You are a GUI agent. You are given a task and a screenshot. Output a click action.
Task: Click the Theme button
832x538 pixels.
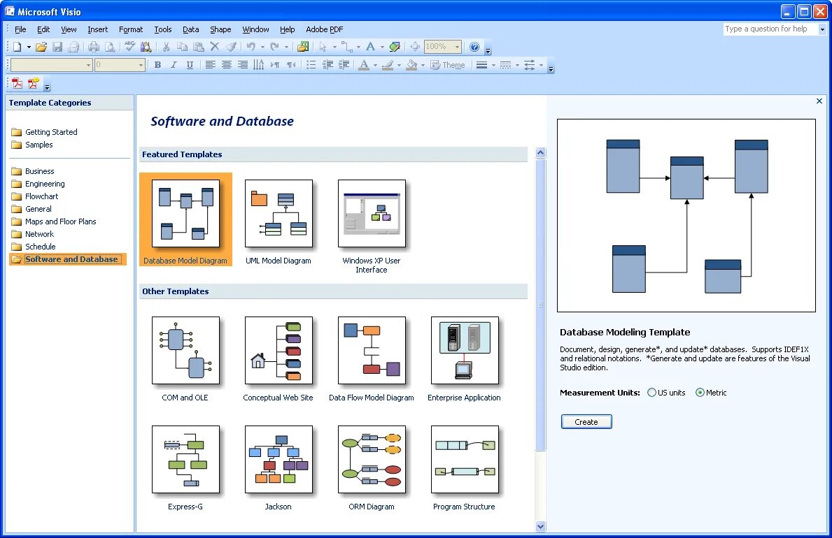(447, 65)
